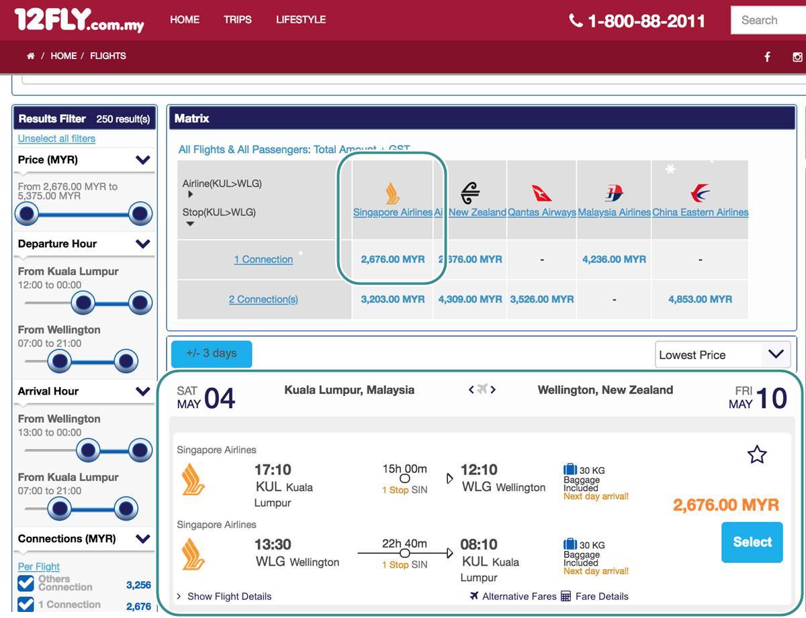Click the Air New Zealand 4,309.00 MYR fare
This screenshot has height=618, width=806.
(470, 299)
